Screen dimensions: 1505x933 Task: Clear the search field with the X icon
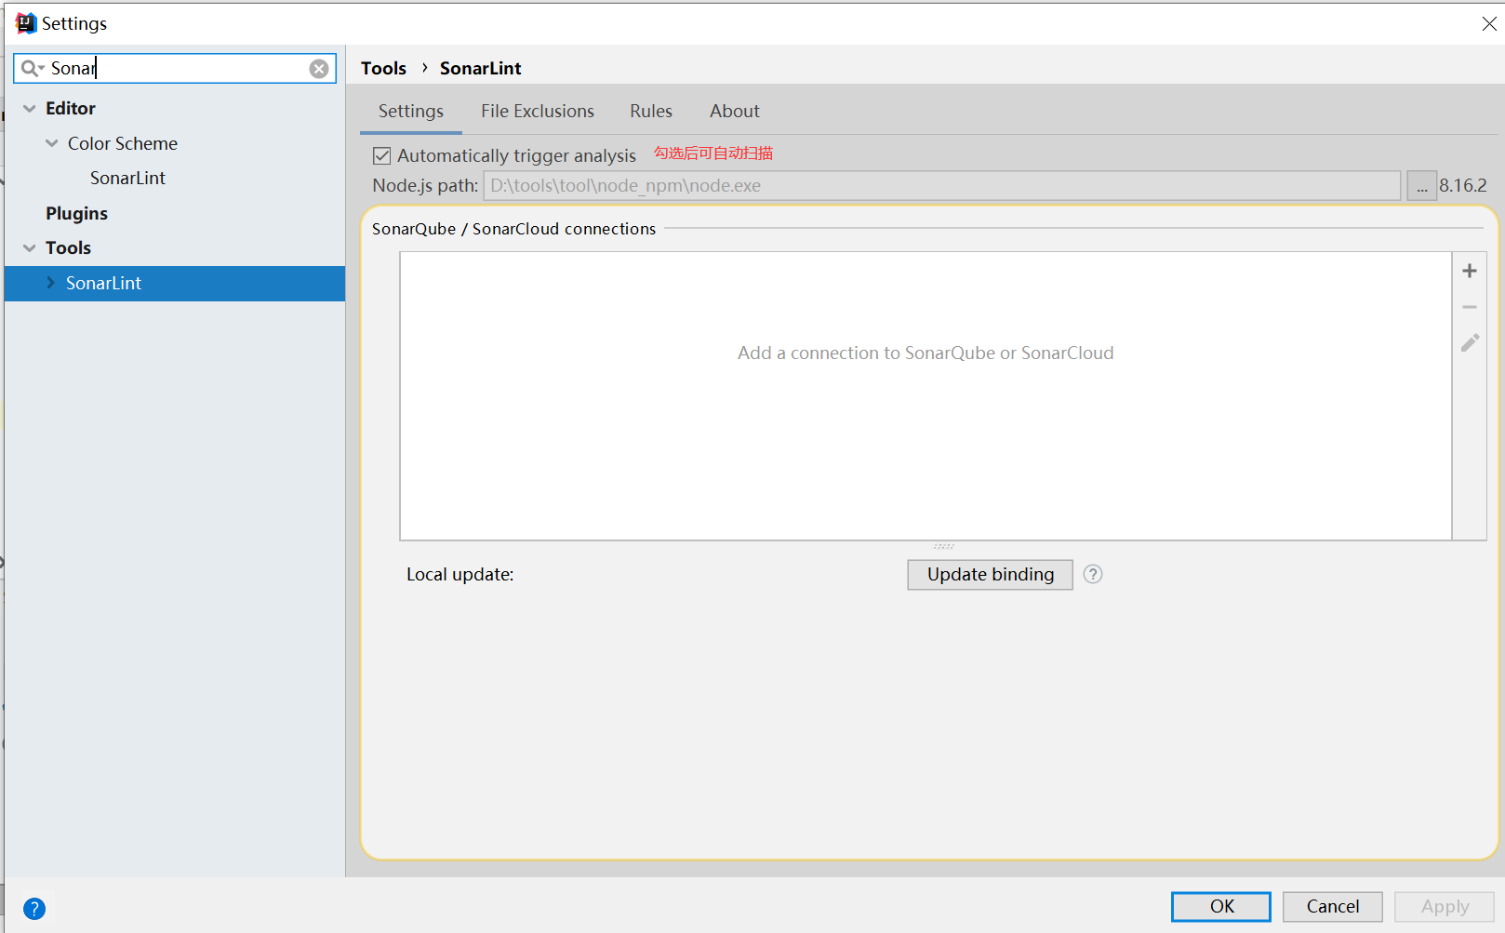click(319, 69)
